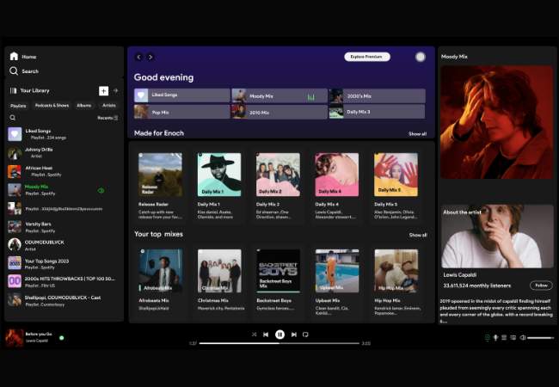Skip to the next track

click(294, 334)
